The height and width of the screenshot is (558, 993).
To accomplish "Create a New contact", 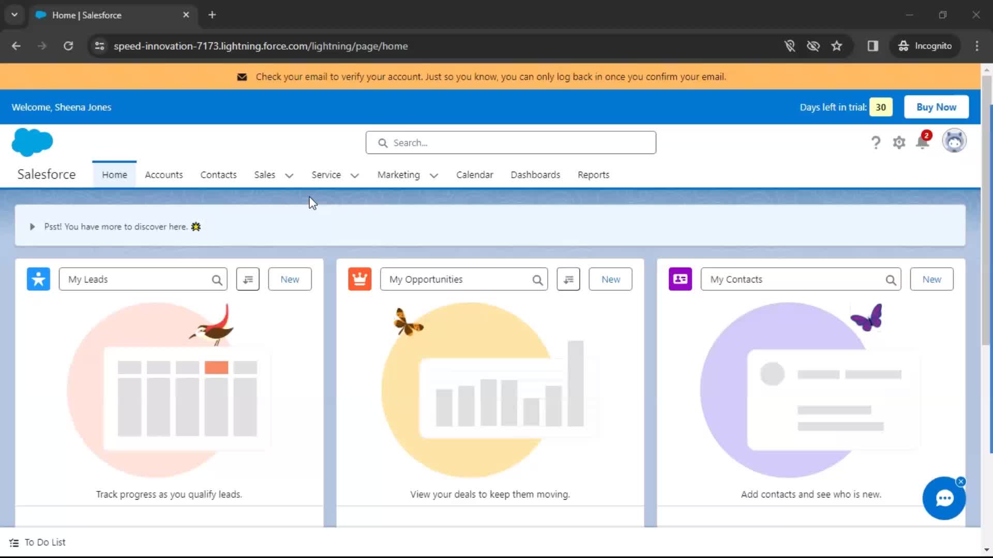I will tap(931, 279).
